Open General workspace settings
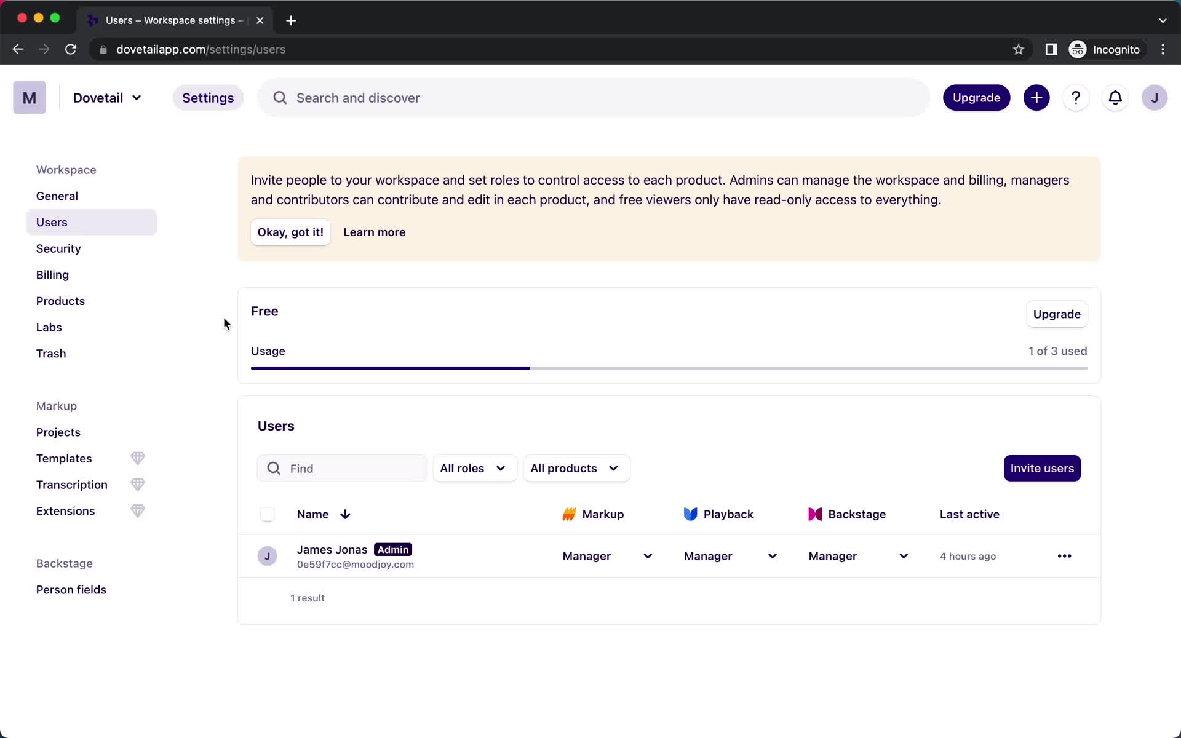The height and width of the screenshot is (738, 1181). pos(92,196)
